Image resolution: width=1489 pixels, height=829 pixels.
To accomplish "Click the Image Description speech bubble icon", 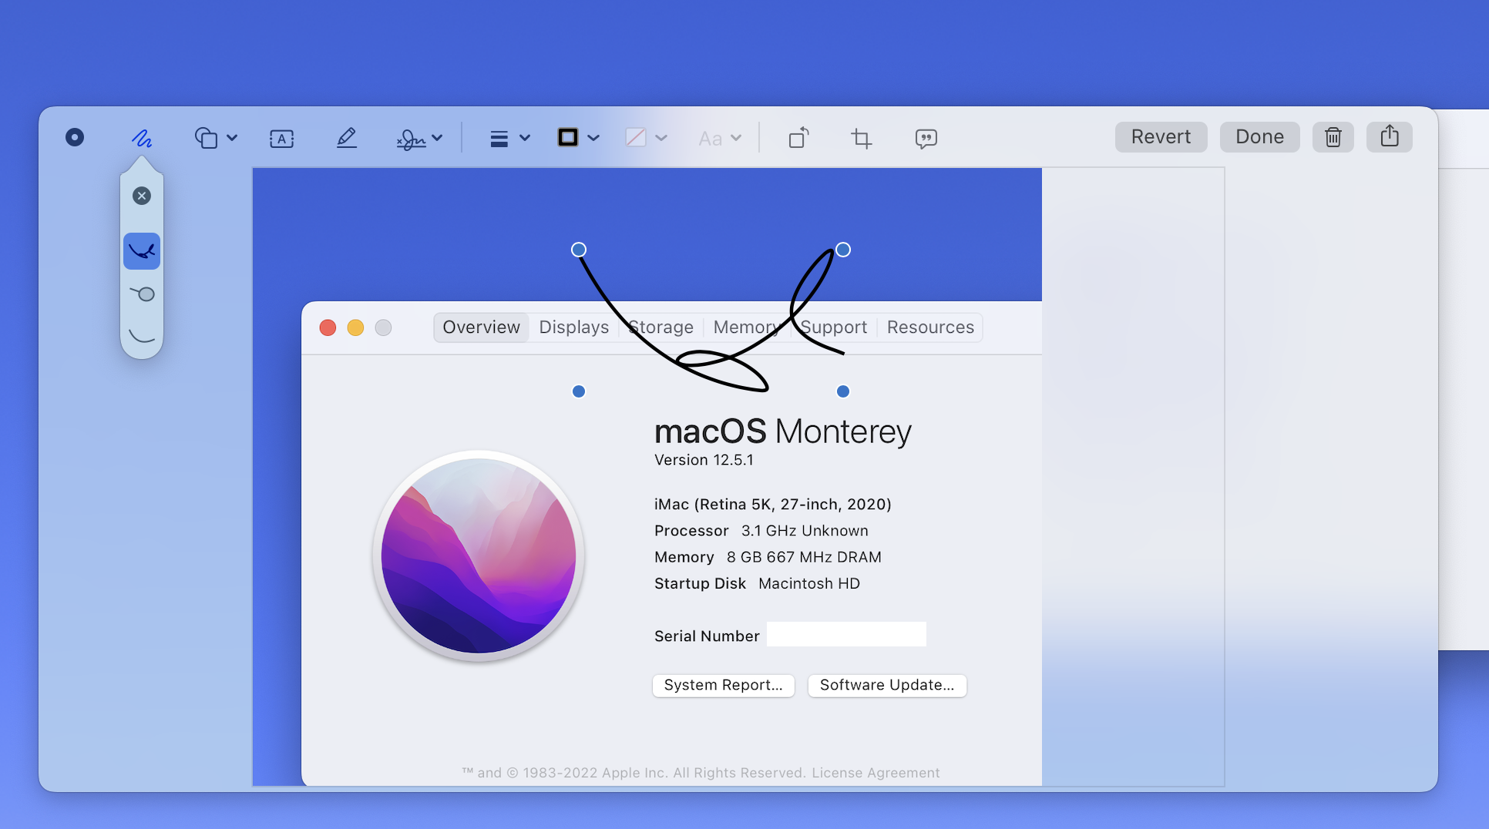I will click(926, 139).
